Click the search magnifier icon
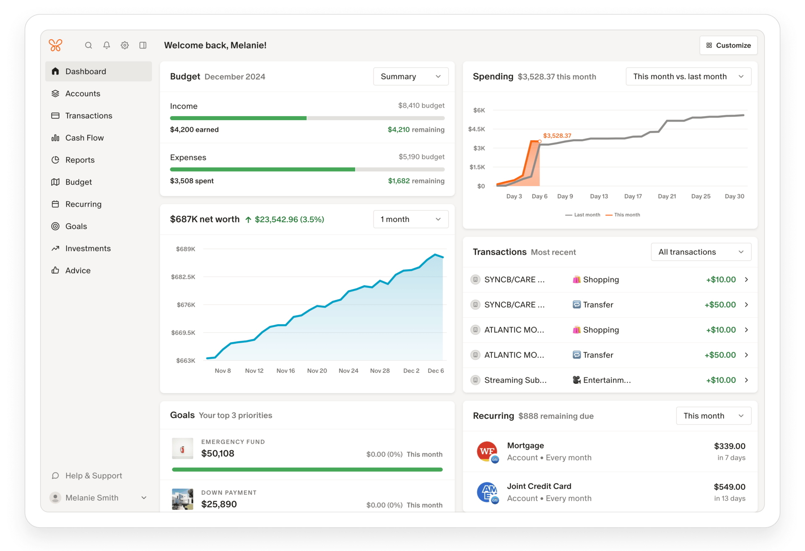The image size is (805, 551). pos(88,45)
